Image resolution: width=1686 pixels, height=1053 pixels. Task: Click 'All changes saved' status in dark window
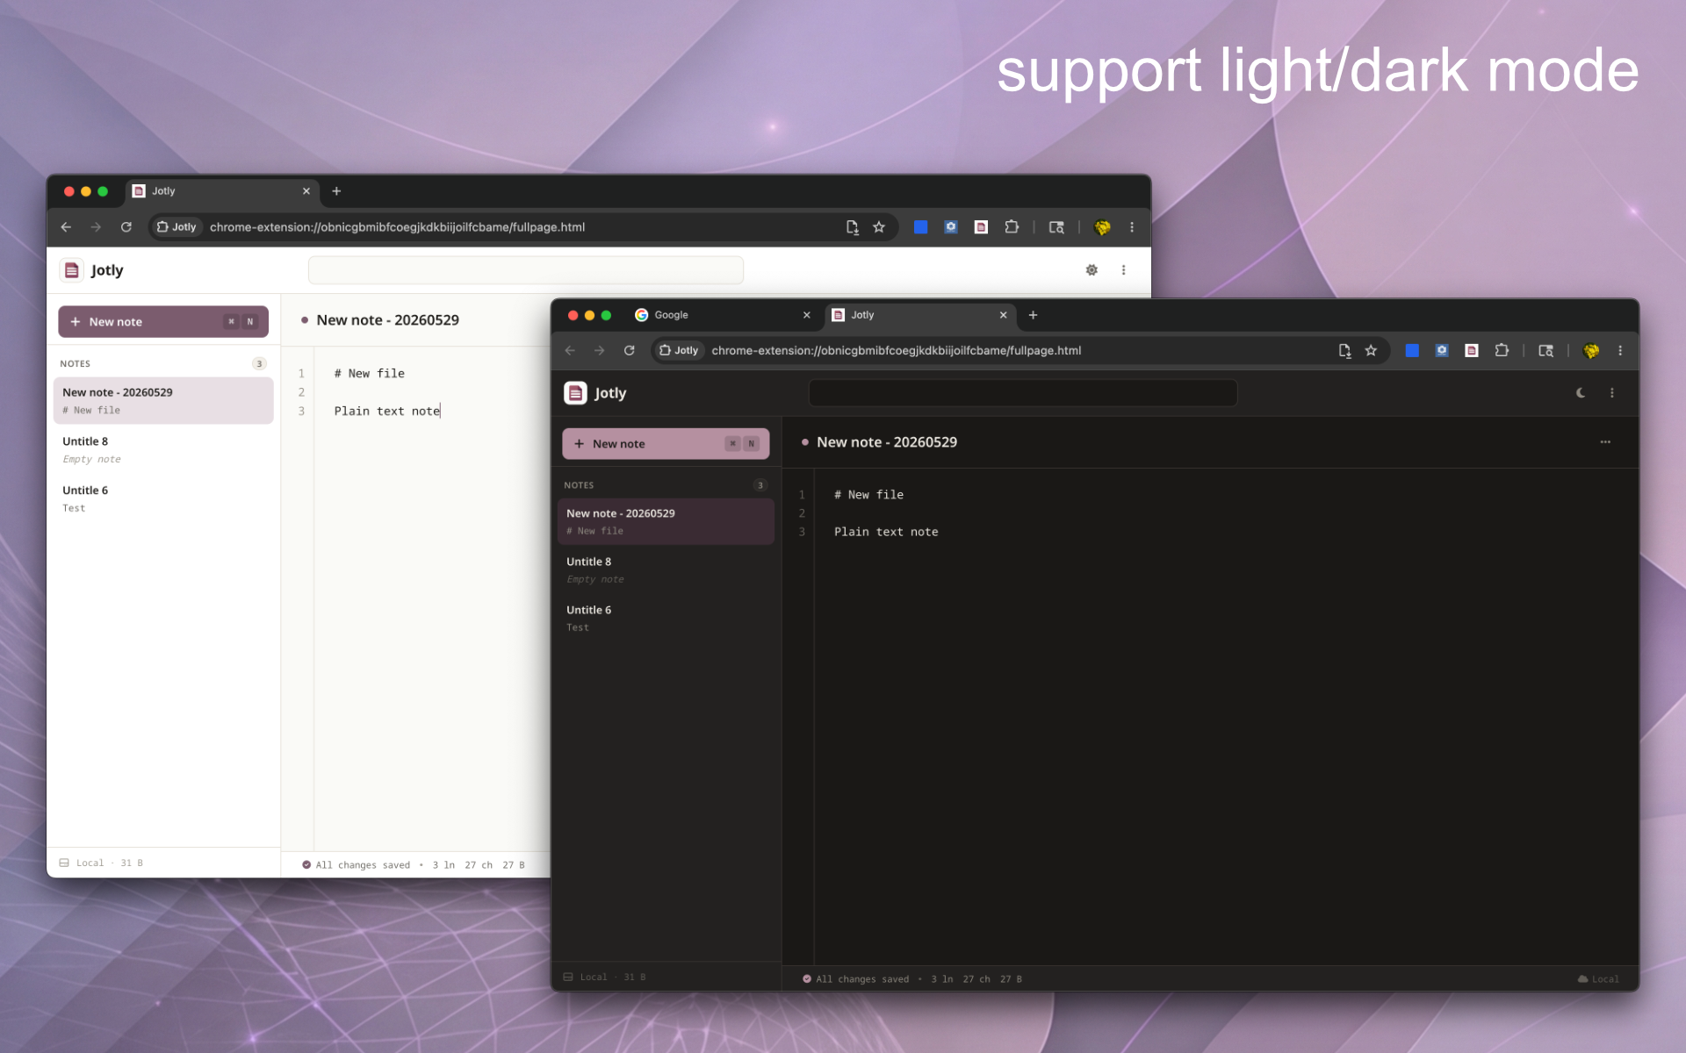click(855, 979)
